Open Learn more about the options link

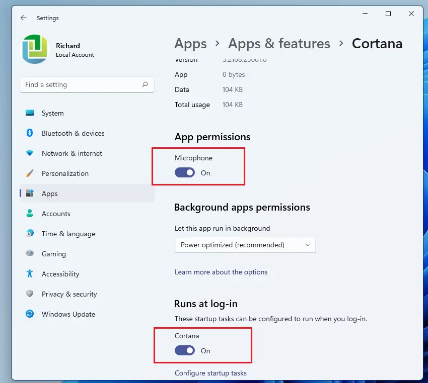coord(221,272)
